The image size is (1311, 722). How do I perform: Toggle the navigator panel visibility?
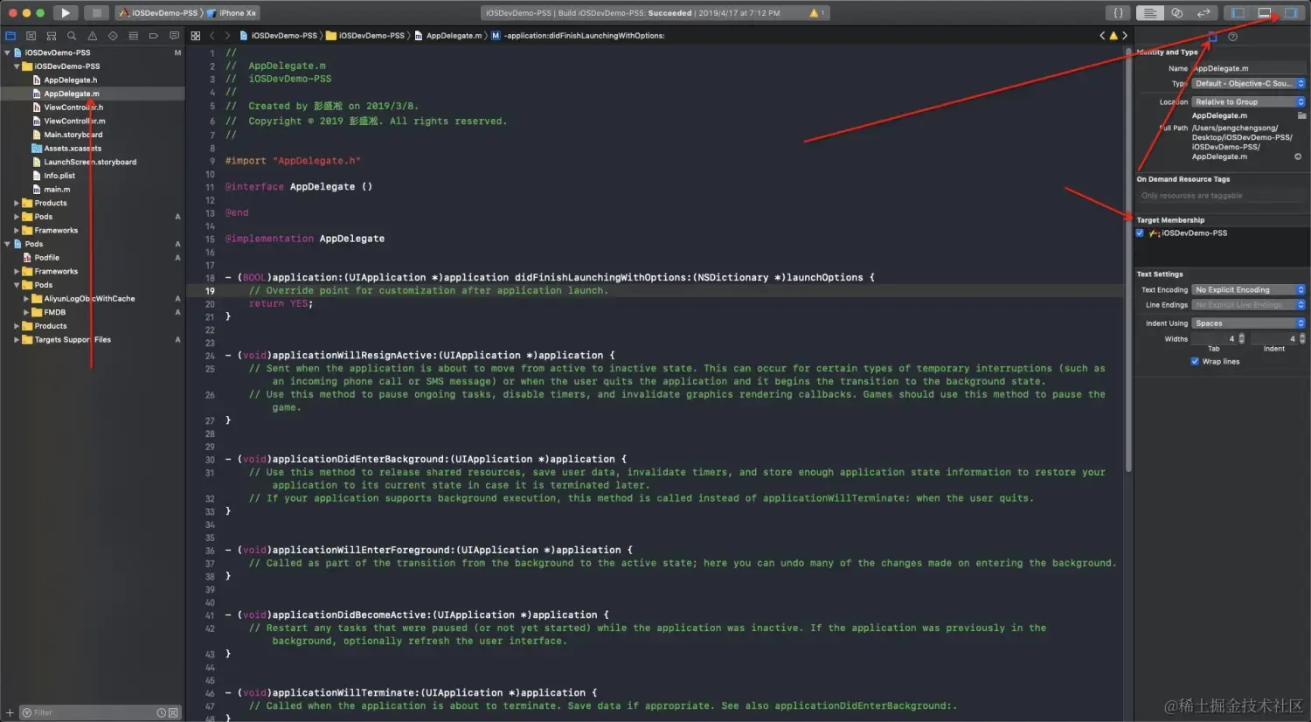[x=1238, y=13]
